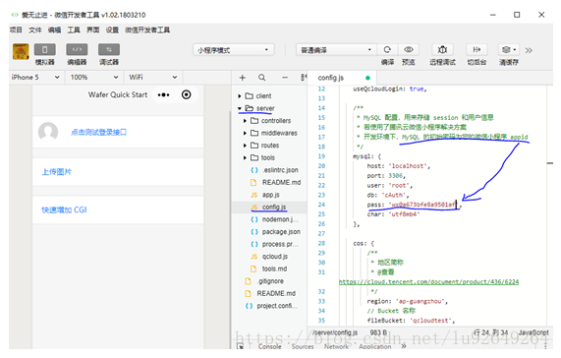This screenshot has height=358, width=561.
Task: Switch to the config.js editor tab
Action: 330,78
